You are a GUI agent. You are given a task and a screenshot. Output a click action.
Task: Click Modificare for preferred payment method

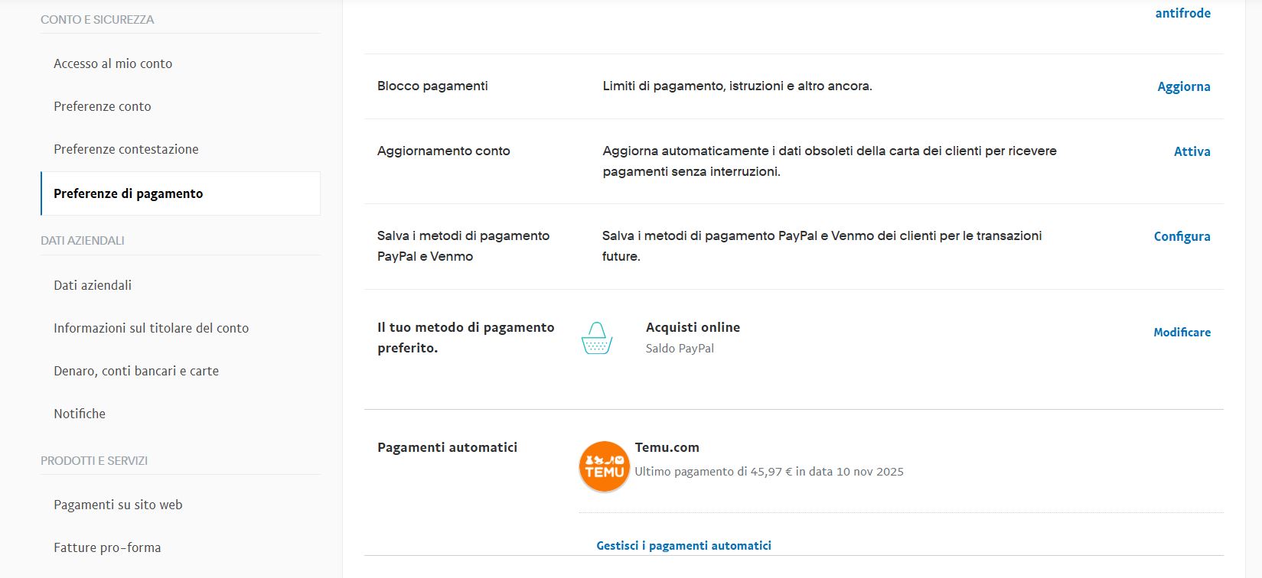1182,332
